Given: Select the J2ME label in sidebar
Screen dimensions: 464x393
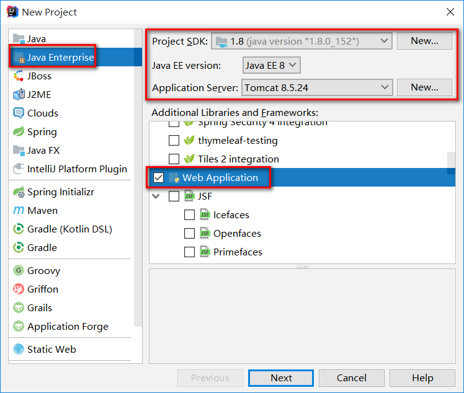Looking at the screenshot, I should coord(39,95).
